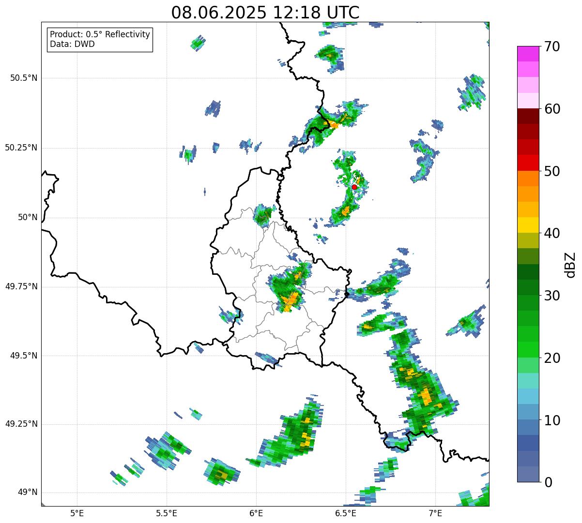Viewport: 582px width, 523px height.
Task: Click the colorbar tick label 0
Action: 548,482
